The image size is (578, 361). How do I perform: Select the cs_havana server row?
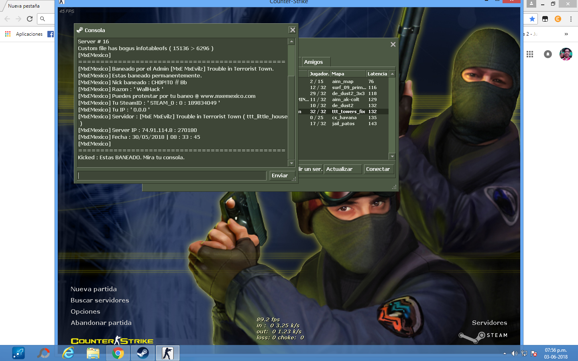pos(343,118)
